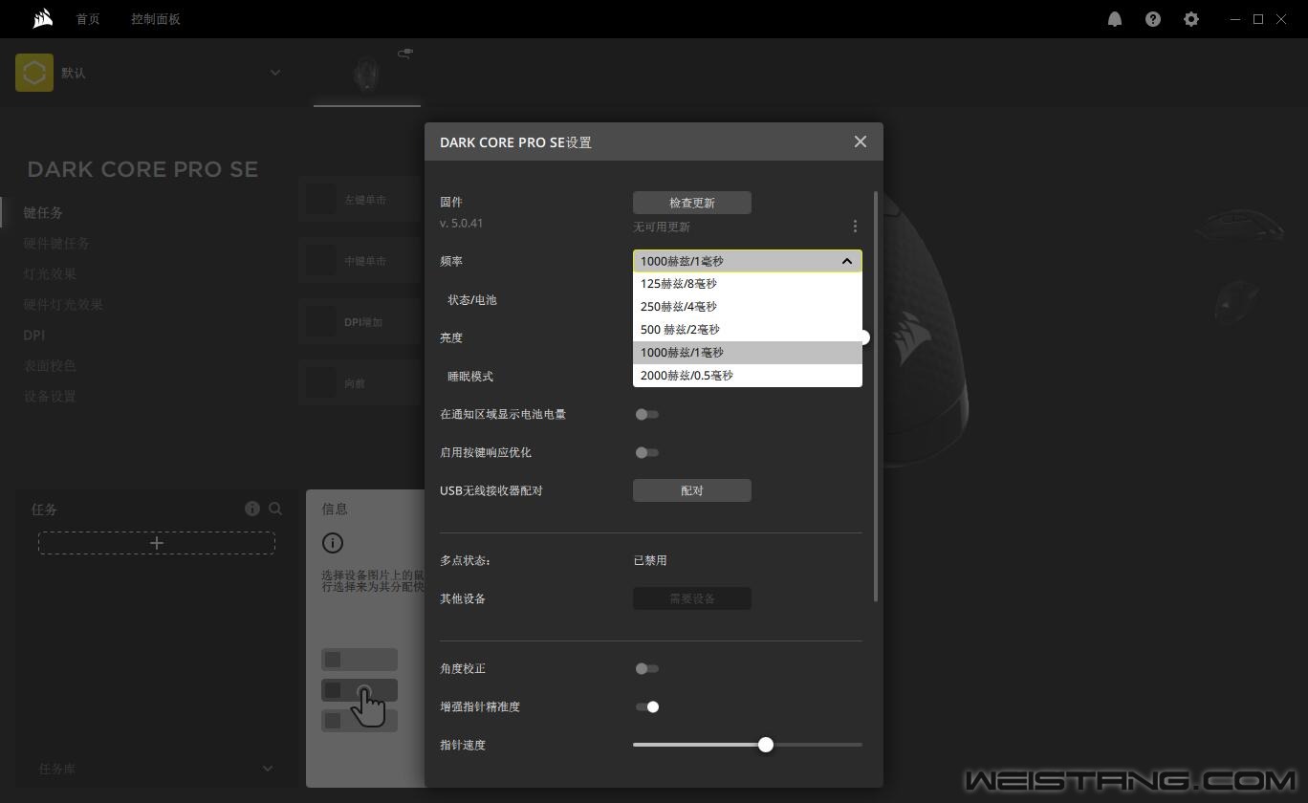
Task: Collapse the polling rate dropdown
Action: [x=846, y=261]
